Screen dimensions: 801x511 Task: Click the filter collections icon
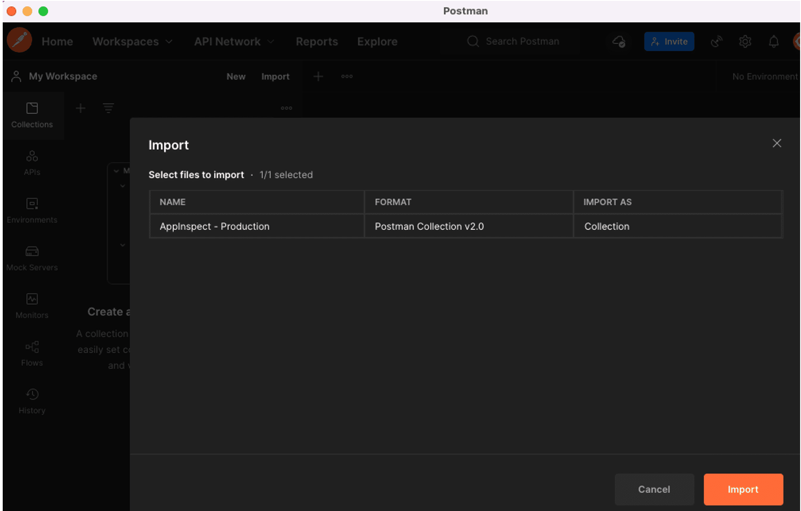(x=108, y=108)
